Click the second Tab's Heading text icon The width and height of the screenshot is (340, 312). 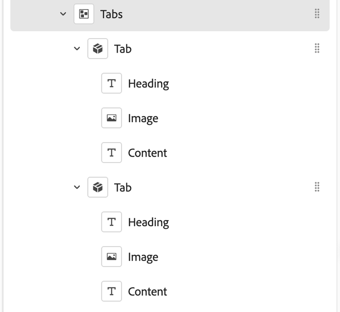[x=112, y=222]
